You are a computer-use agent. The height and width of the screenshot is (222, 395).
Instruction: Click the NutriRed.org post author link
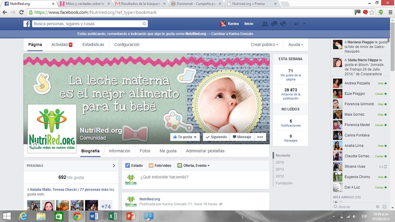(x=150, y=199)
